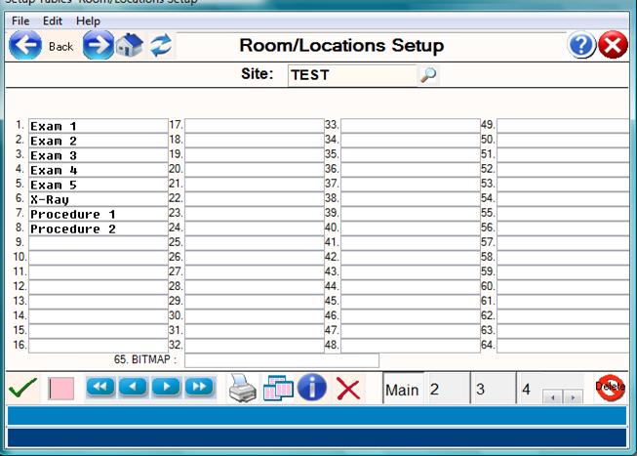This screenshot has width=637, height=456.
Task: Open help with the question mark icon
Action: [x=582, y=46]
